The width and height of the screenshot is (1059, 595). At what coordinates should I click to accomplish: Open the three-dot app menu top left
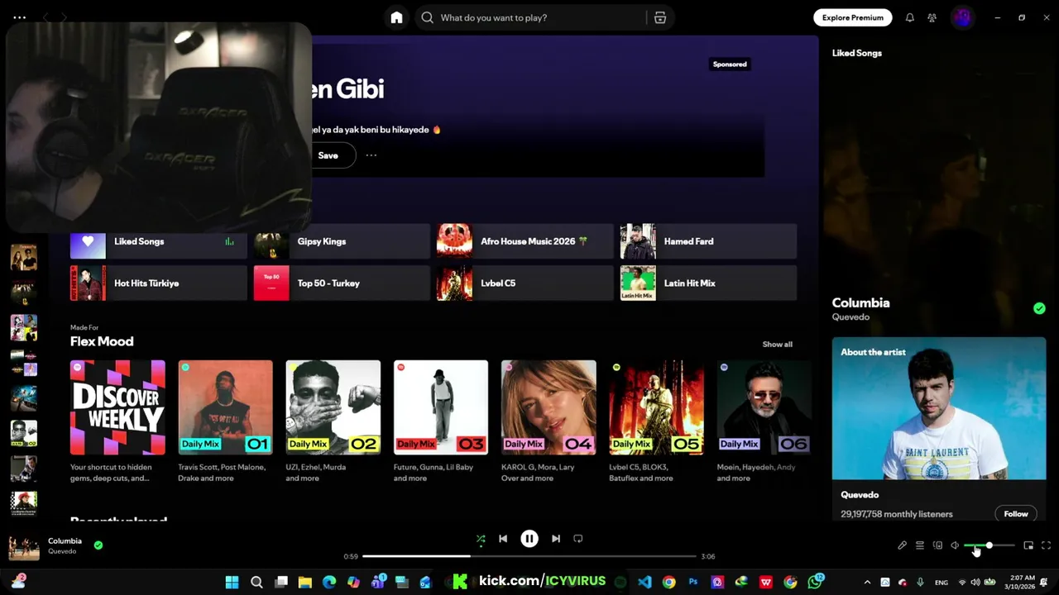(x=20, y=17)
